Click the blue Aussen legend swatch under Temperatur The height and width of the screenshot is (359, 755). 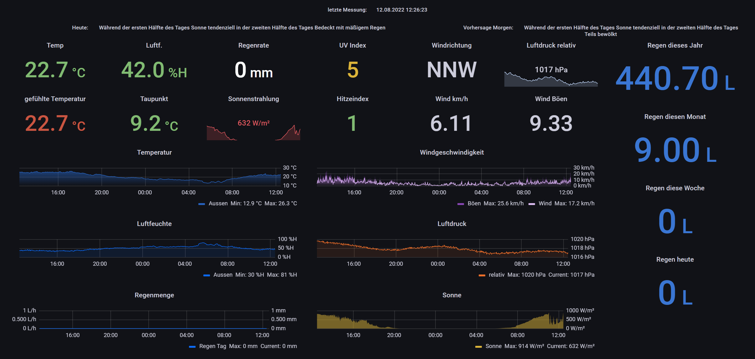coord(202,204)
